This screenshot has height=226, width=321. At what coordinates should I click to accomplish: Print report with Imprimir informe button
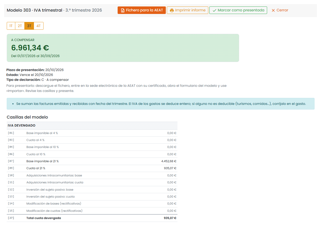[x=188, y=10]
